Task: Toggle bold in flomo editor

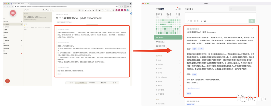Action: point(198,21)
